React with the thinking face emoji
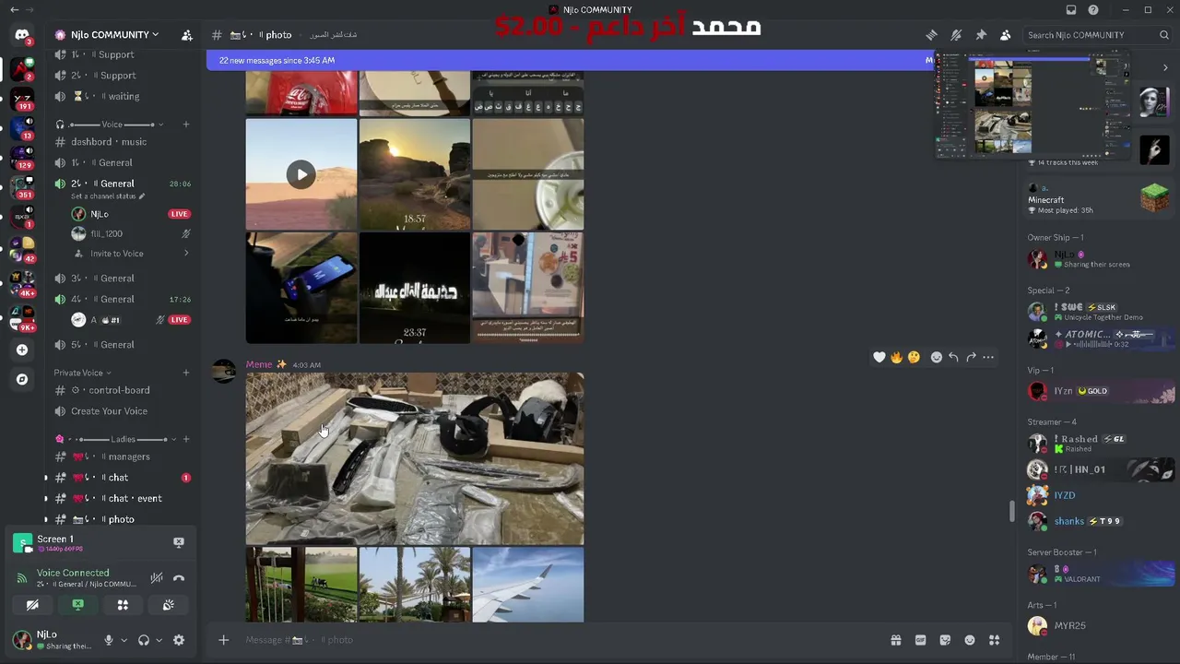The image size is (1180, 664). click(914, 357)
